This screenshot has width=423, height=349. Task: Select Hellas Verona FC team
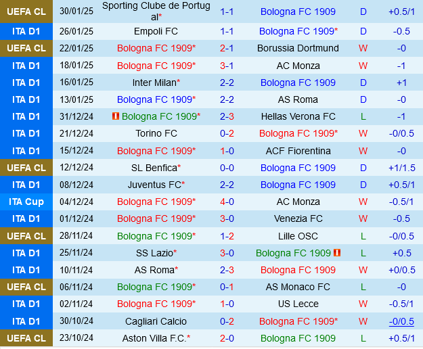(x=298, y=116)
